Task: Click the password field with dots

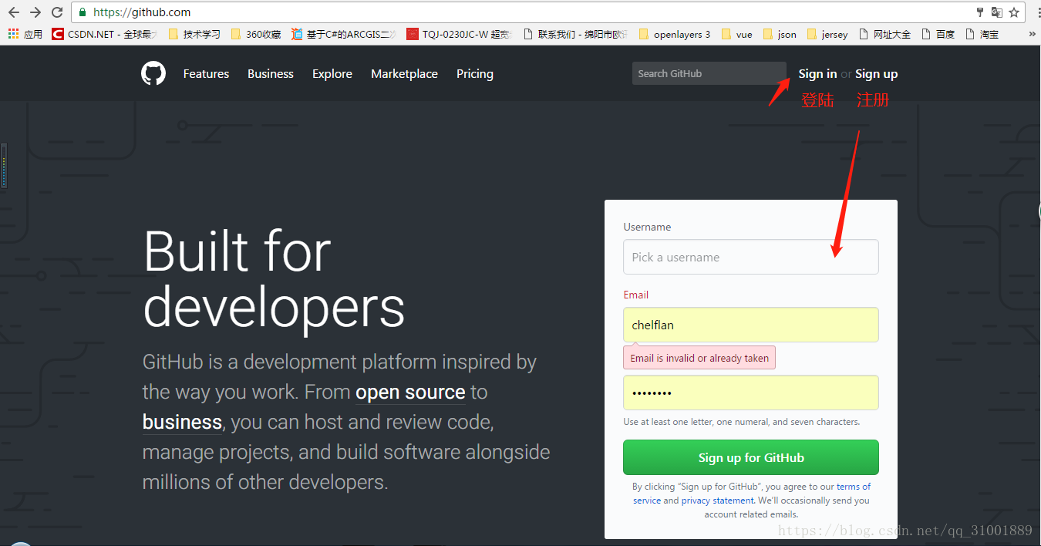Action: point(751,393)
